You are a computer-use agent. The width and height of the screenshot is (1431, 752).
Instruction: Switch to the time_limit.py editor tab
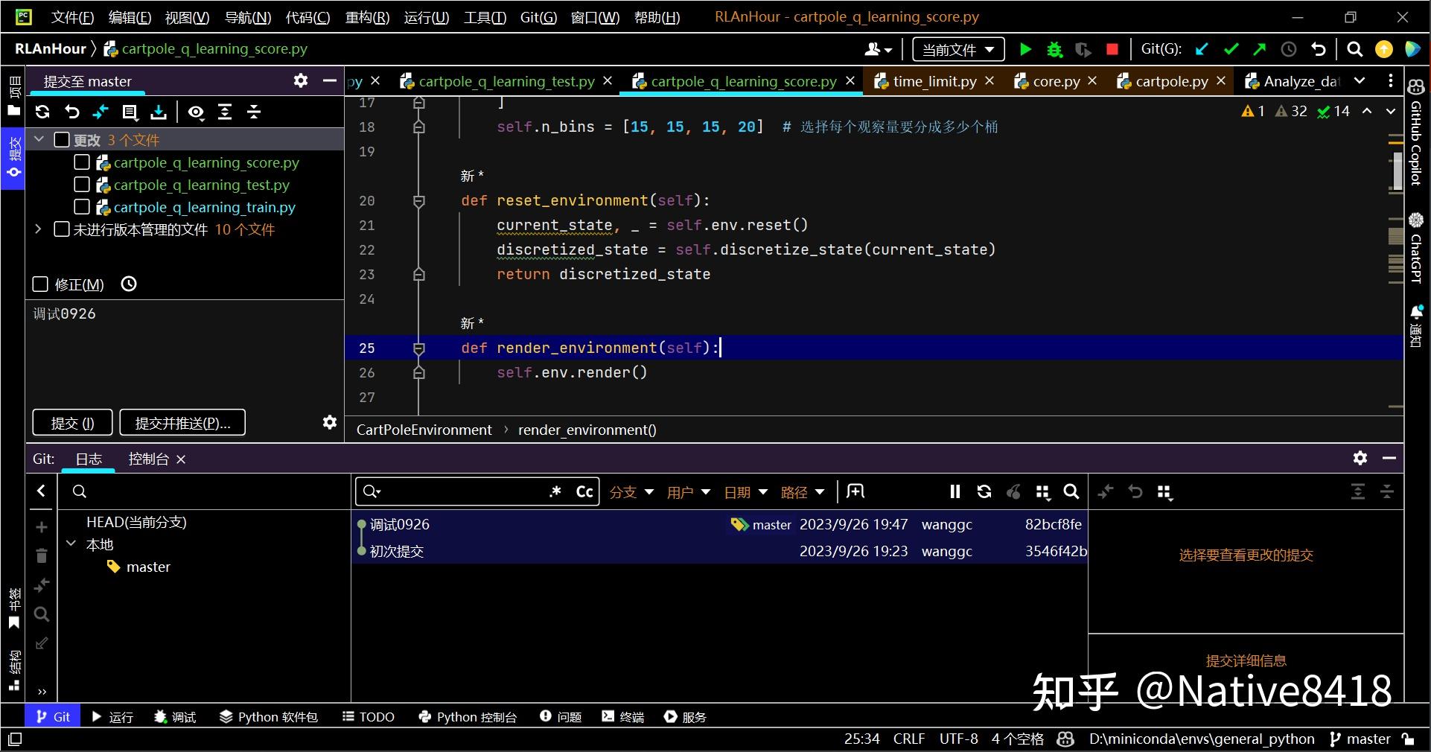[934, 81]
